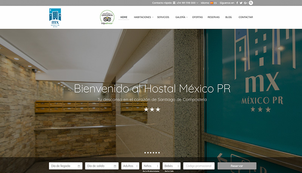Click the Hostal México PR logo
302x173 pixels.
pyautogui.click(x=55, y=18)
